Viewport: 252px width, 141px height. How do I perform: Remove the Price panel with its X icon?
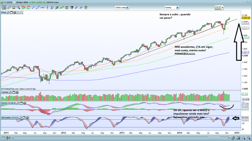pos(15,12)
